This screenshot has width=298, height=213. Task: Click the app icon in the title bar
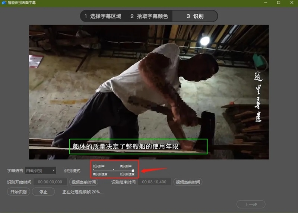point(4,3)
